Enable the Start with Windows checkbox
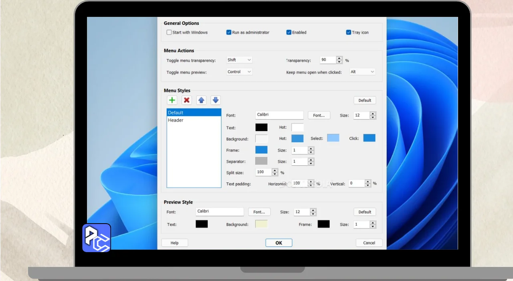Screen dimensions: 513x281 point(169,33)
